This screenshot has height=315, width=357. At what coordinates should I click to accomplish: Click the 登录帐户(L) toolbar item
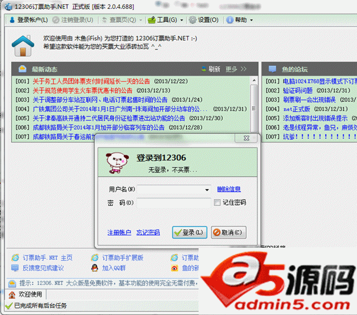coord(28,20)
